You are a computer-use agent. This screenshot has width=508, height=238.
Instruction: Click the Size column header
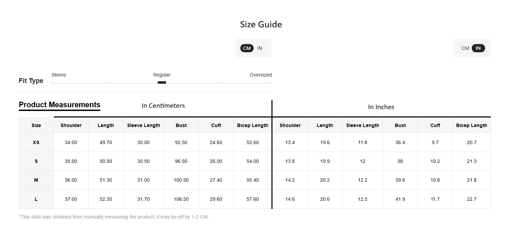coord(36,125)
